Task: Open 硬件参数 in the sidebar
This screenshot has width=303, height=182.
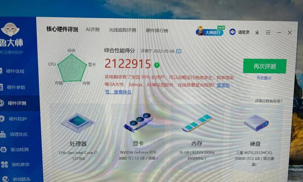Action: point(16,87)
